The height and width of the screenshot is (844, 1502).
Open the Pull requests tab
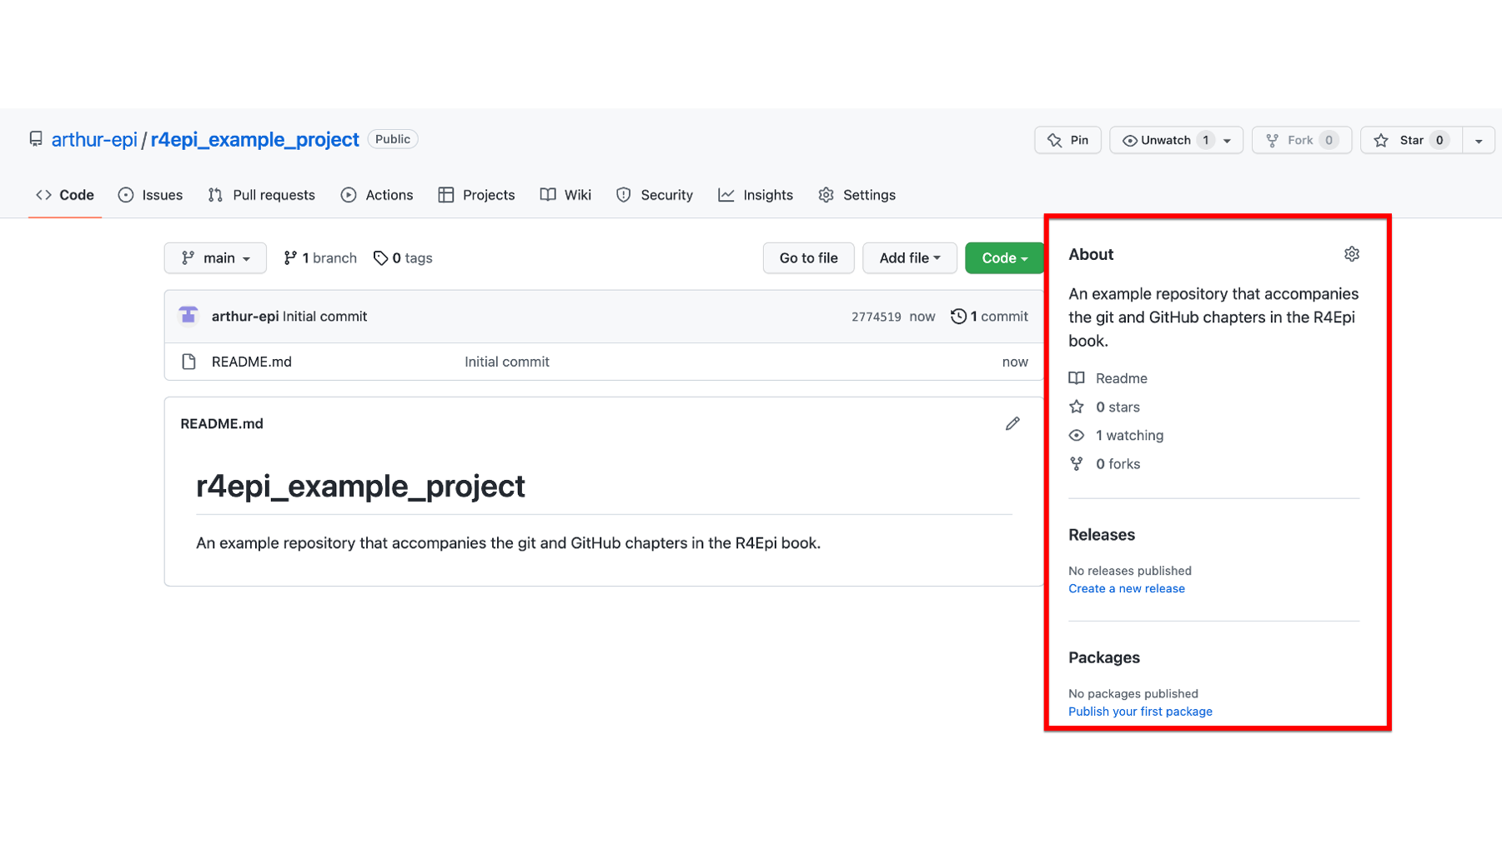coord(262,195)
